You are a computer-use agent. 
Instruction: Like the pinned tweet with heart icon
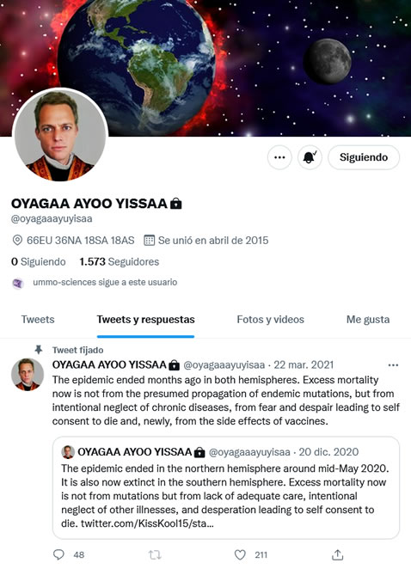240,554
